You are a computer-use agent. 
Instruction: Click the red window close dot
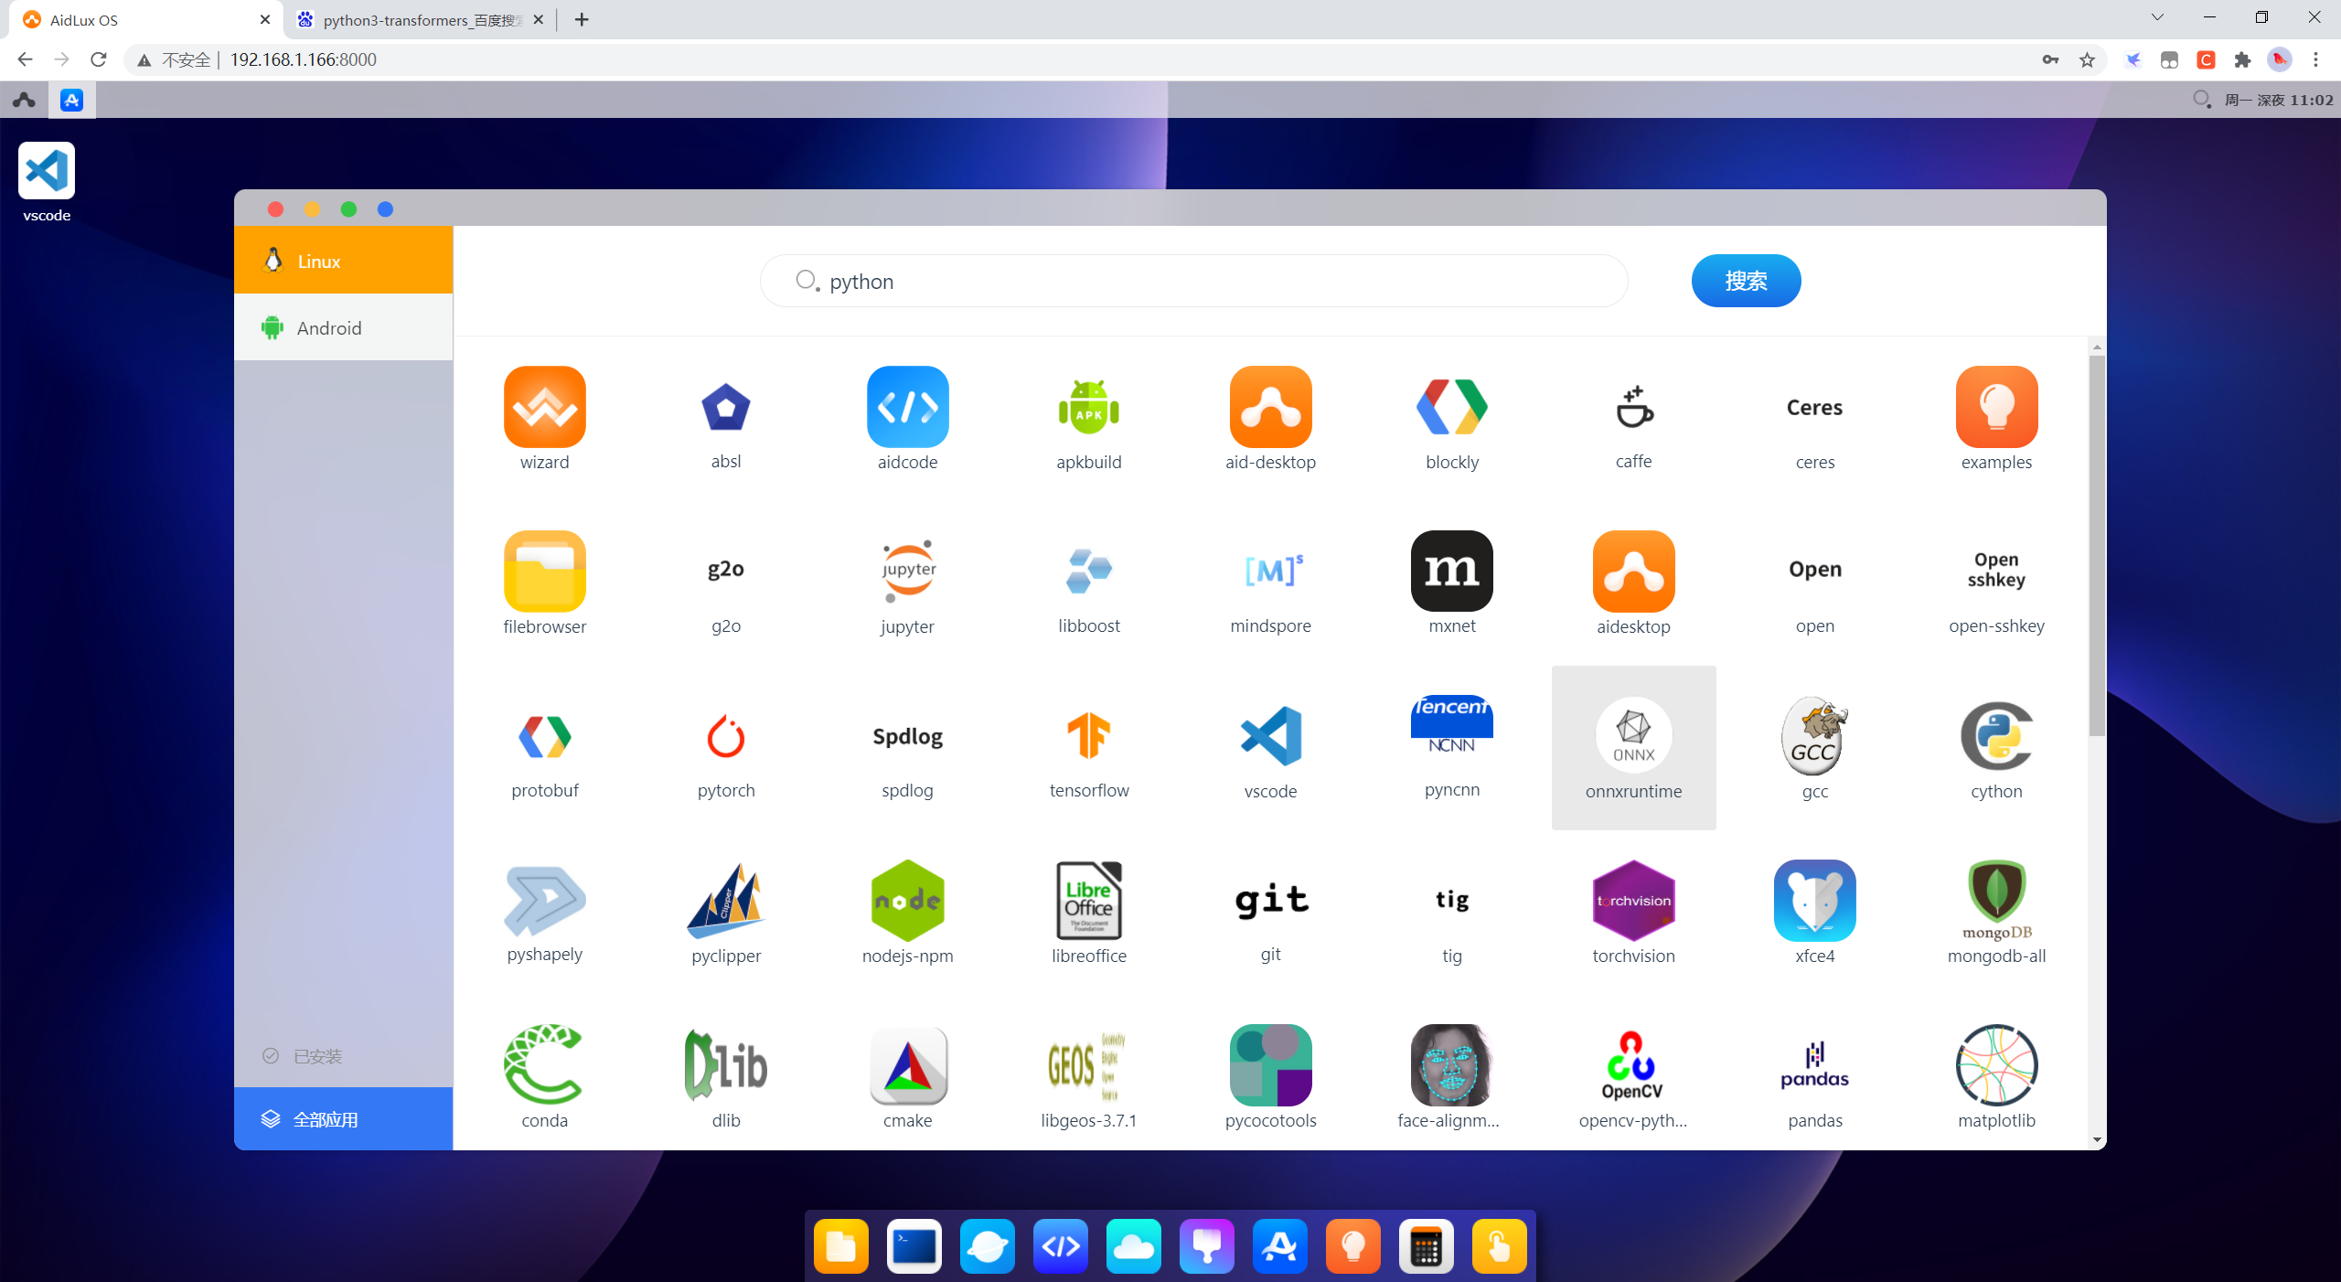tap(275, 209)
